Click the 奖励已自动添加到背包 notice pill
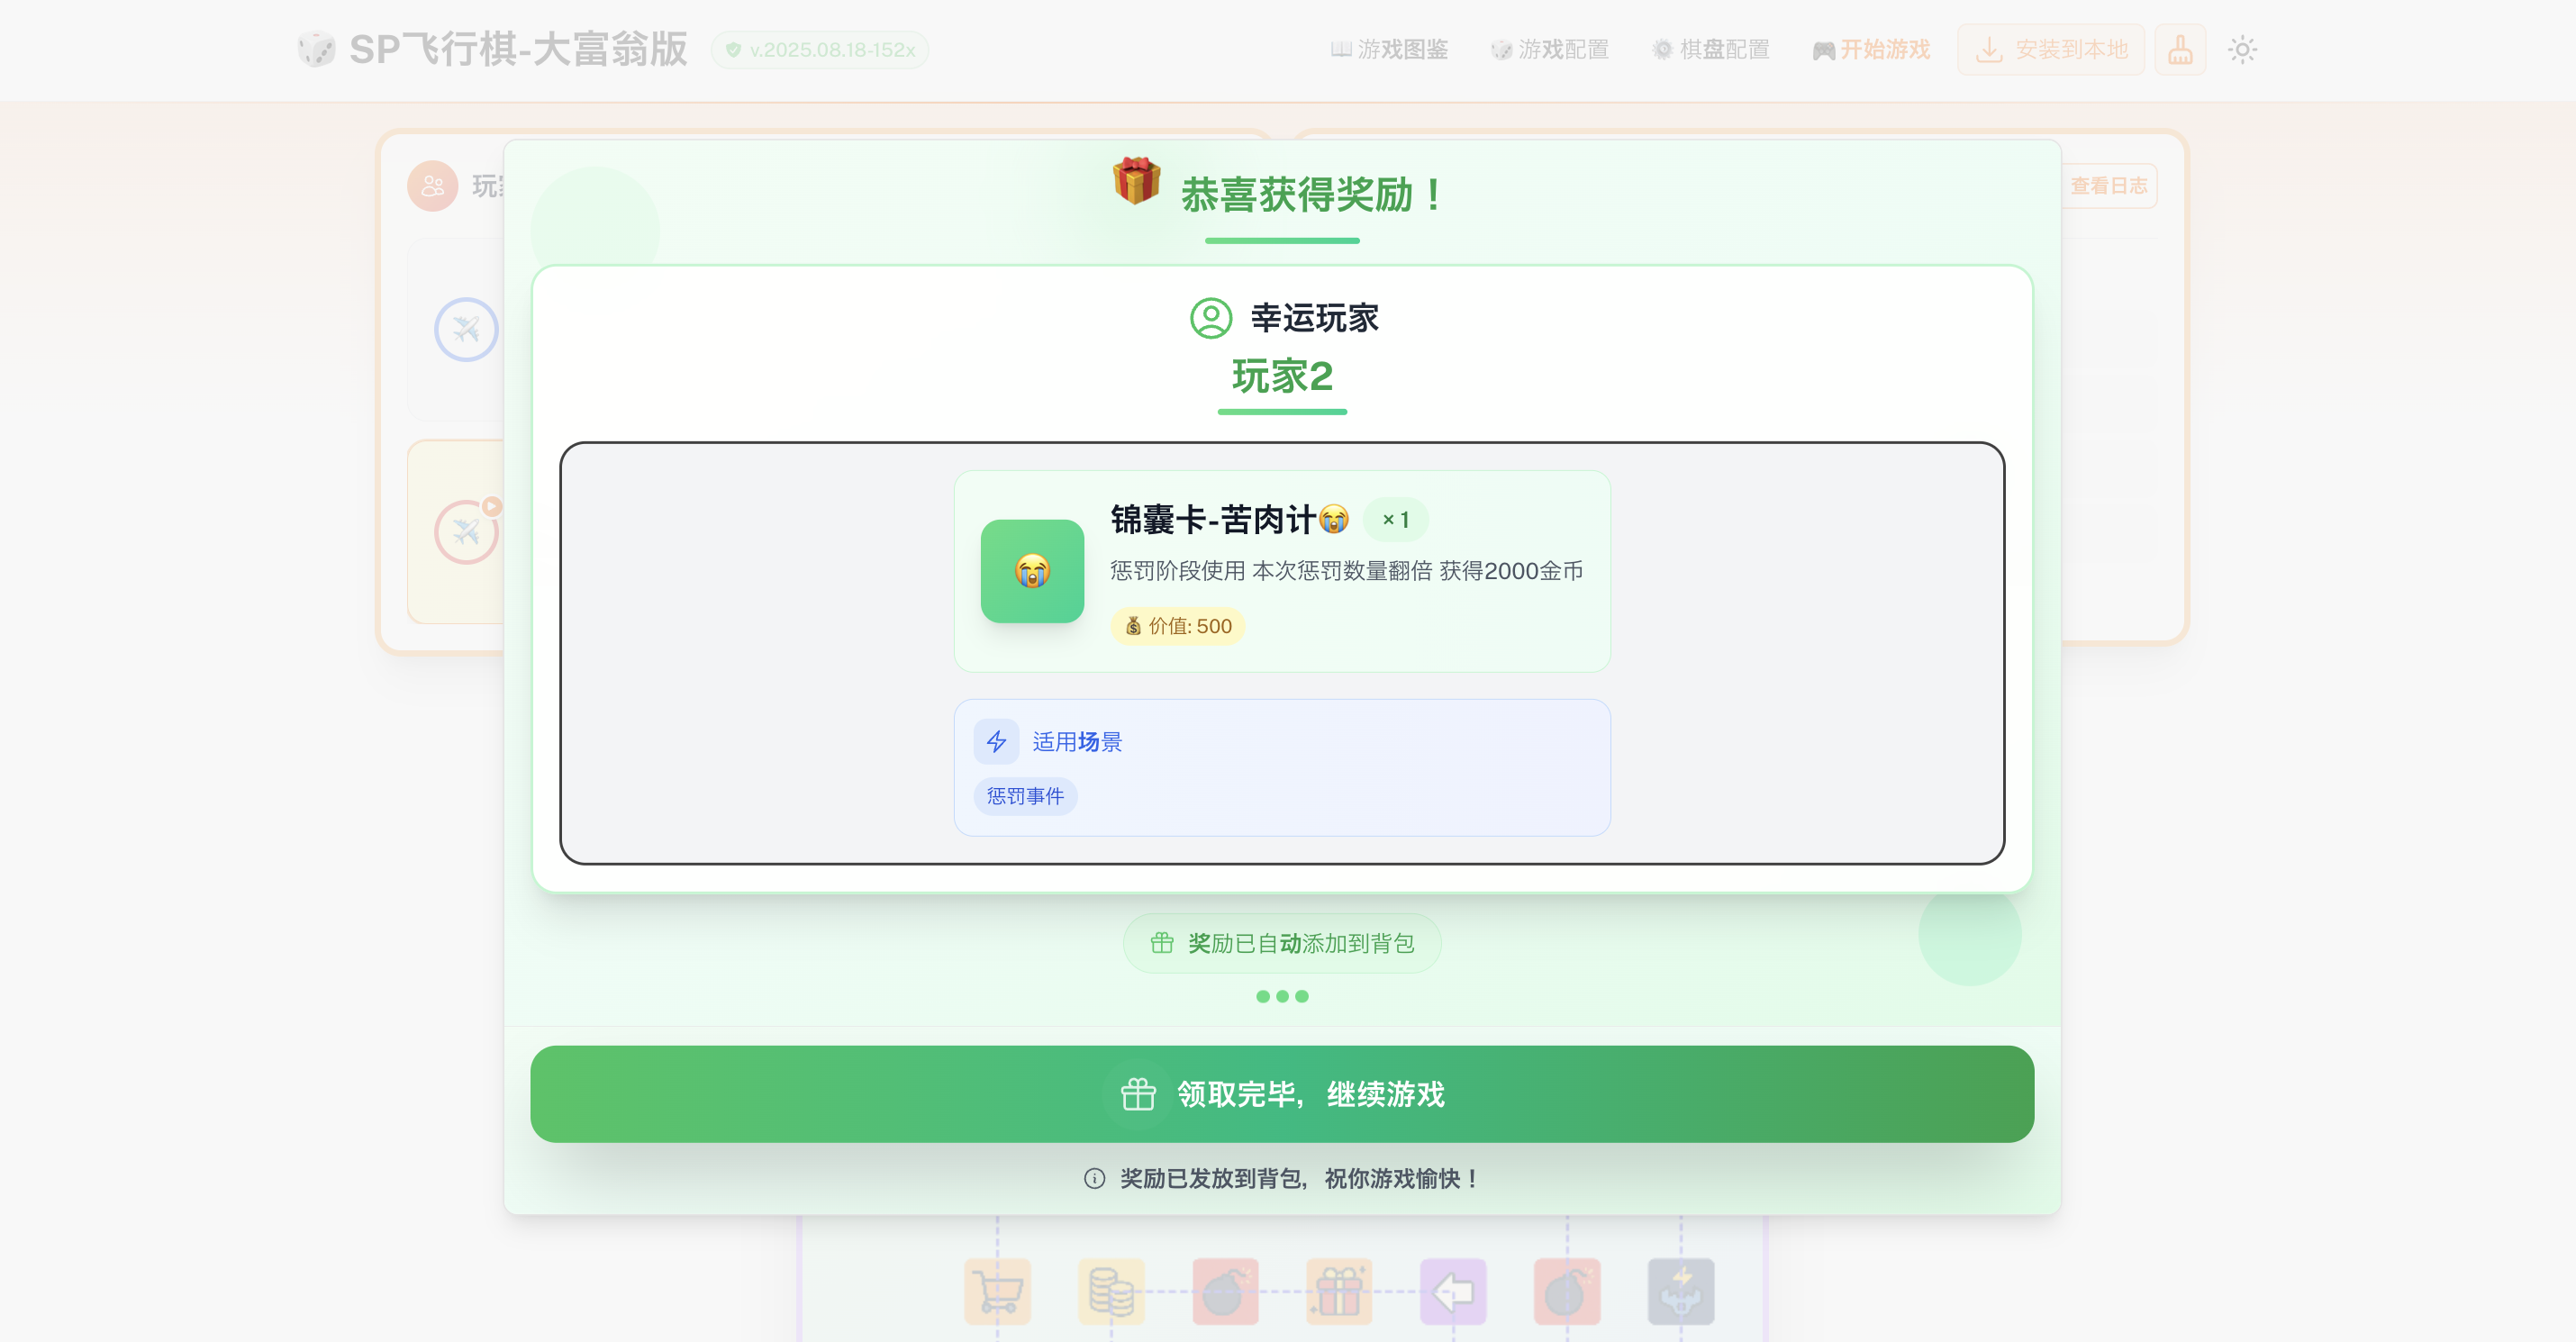 (1282, 943)
